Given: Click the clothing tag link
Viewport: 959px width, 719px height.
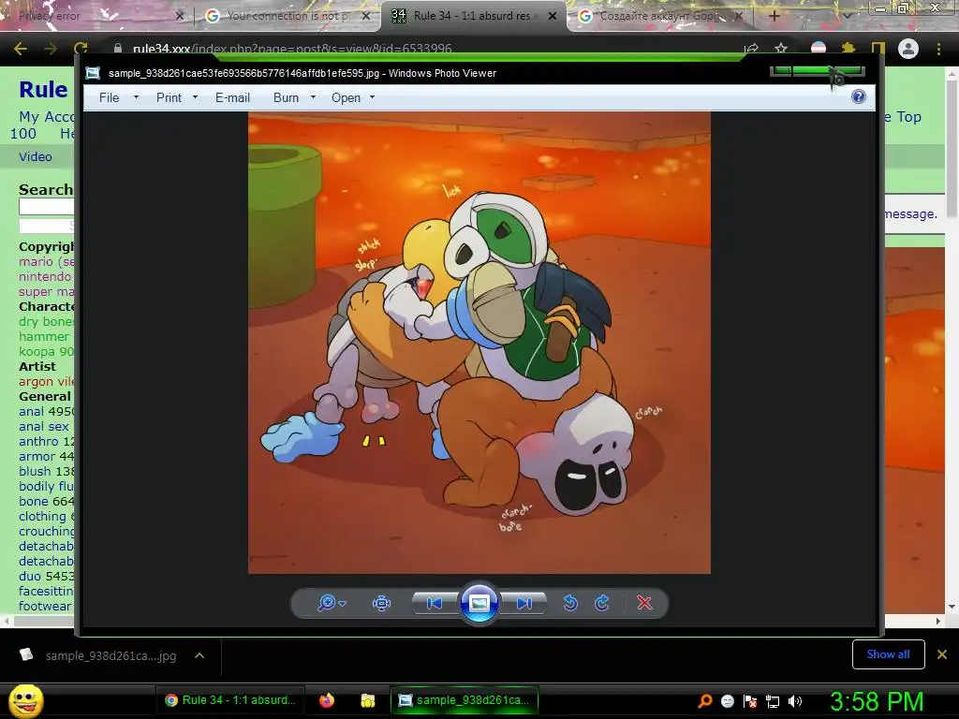Looking at the screenshot, I should click(x=42, y=516).
